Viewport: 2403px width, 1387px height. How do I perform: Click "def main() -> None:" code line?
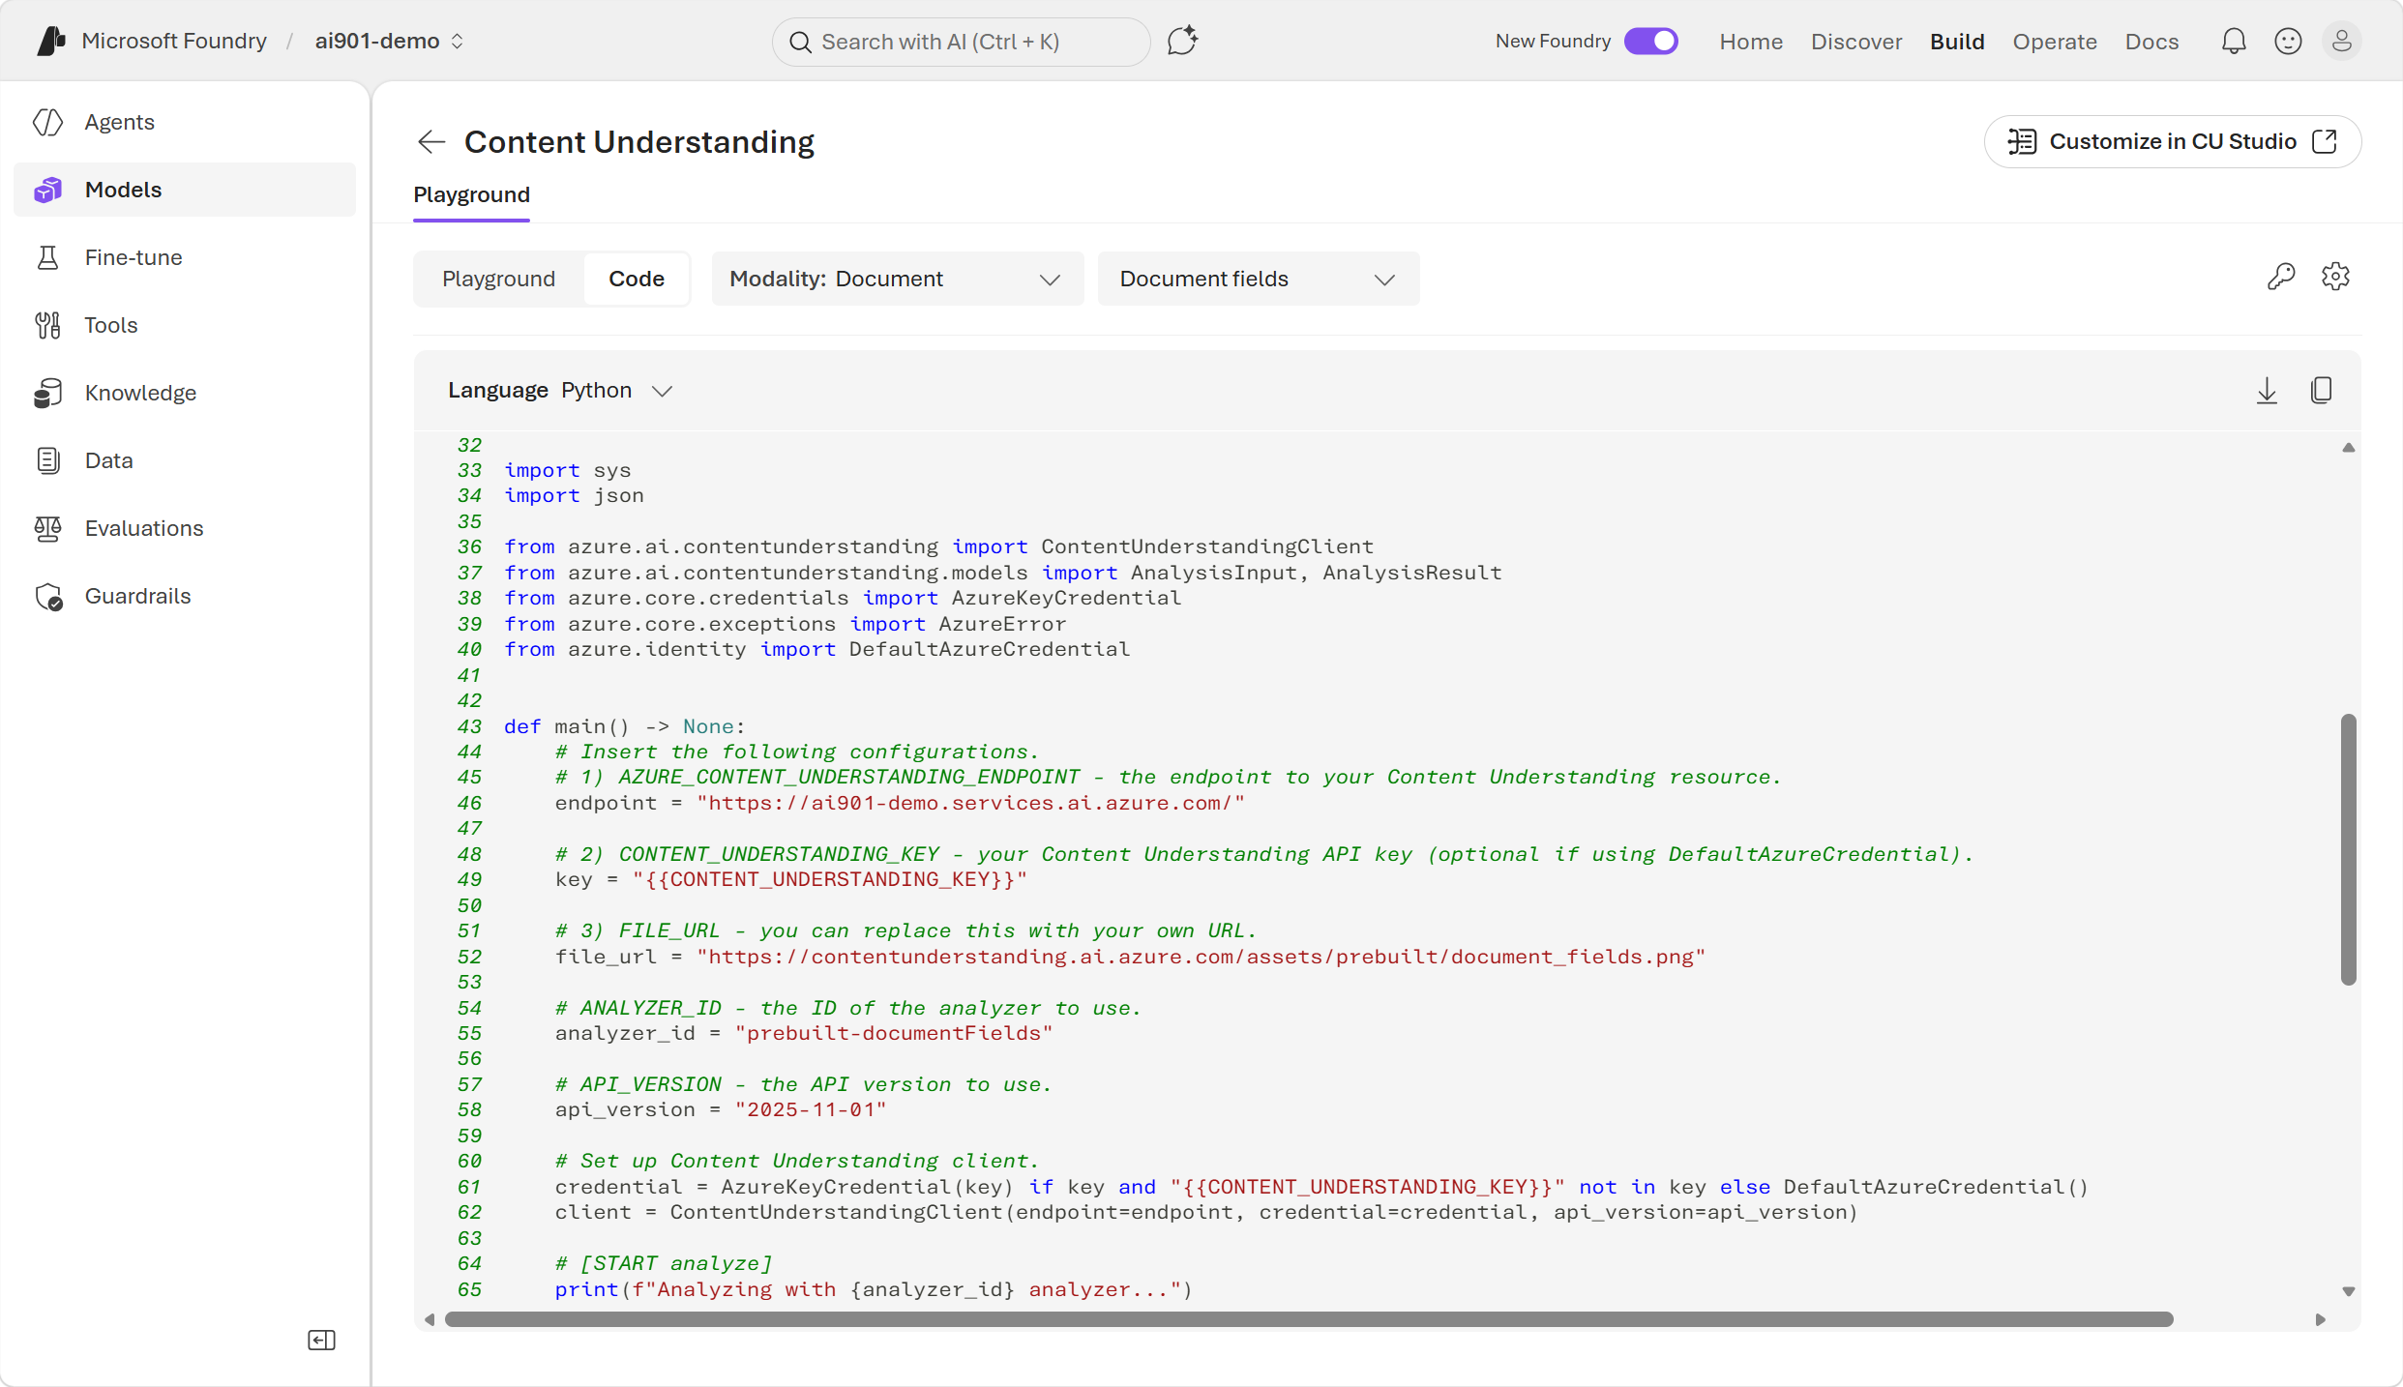[x=624, y=726]
